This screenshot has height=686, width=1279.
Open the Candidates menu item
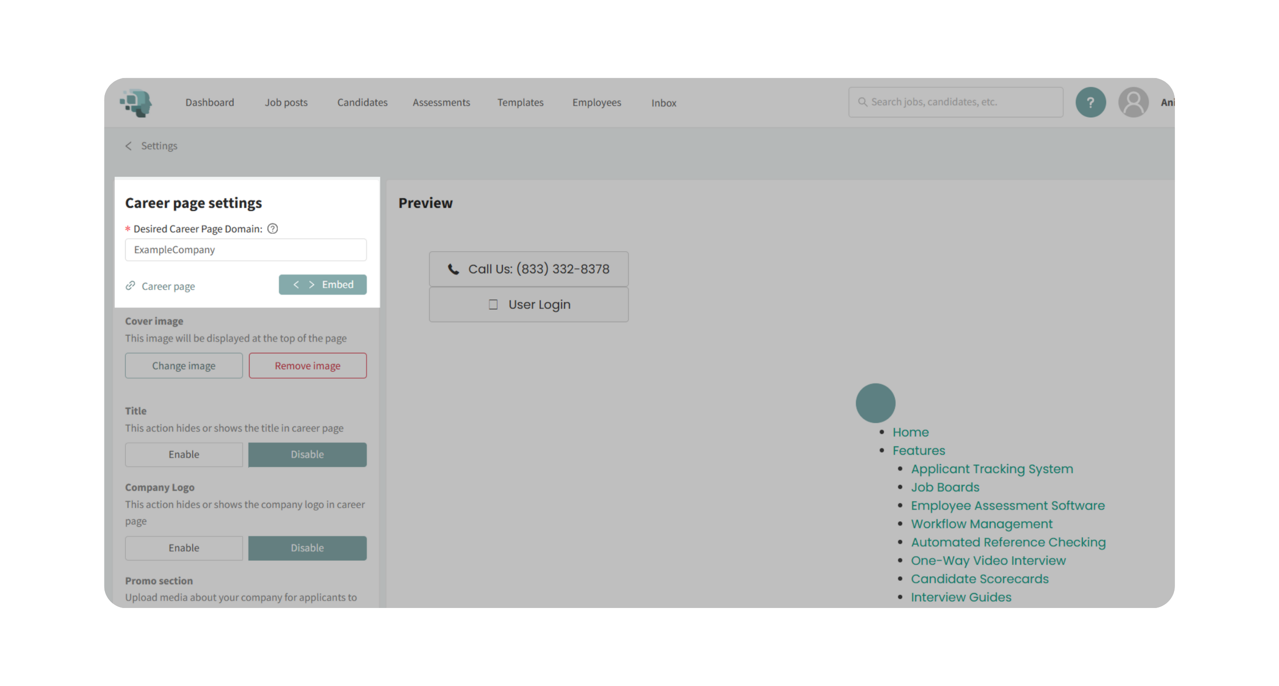[x=362, y=102]
